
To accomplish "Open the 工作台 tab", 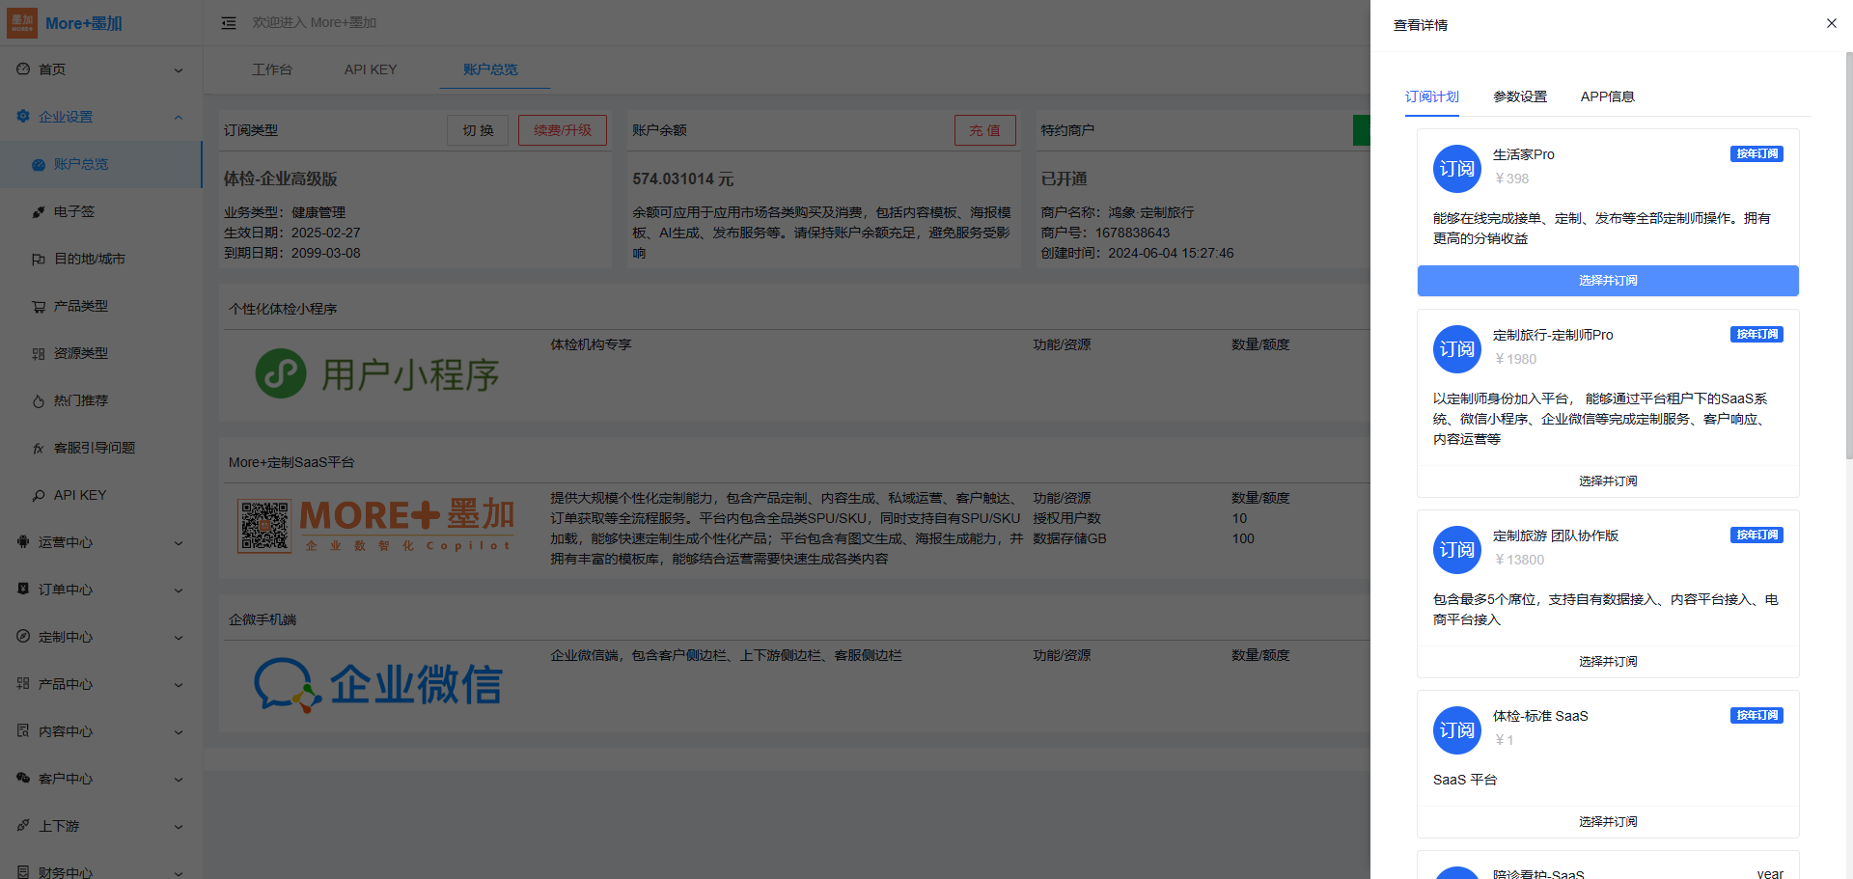I will (272, 69).
